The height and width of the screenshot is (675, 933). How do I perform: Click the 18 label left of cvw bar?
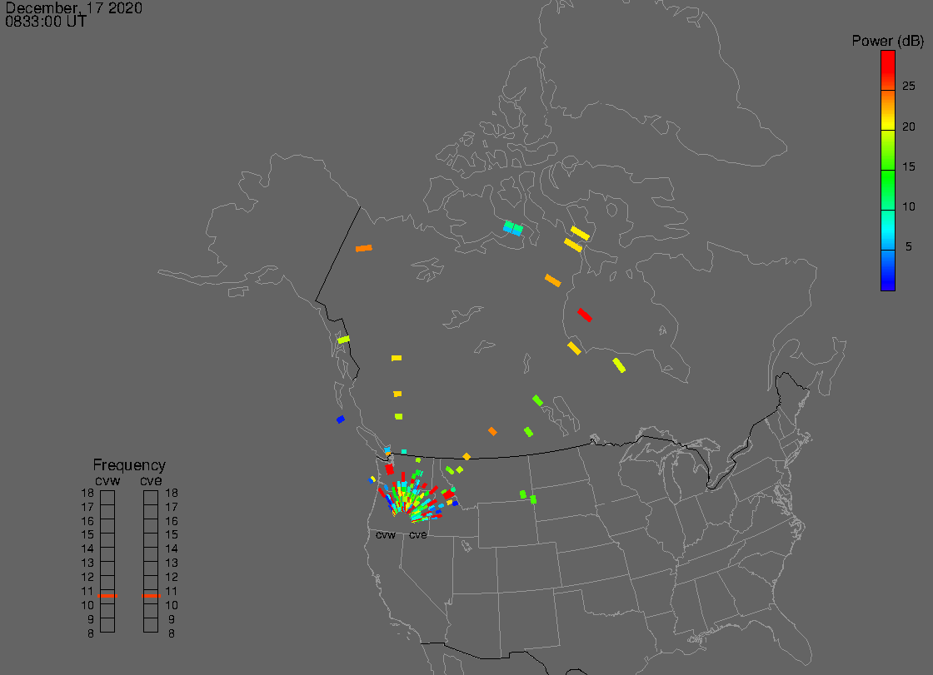pyautogui.click(x=87, y=493)
